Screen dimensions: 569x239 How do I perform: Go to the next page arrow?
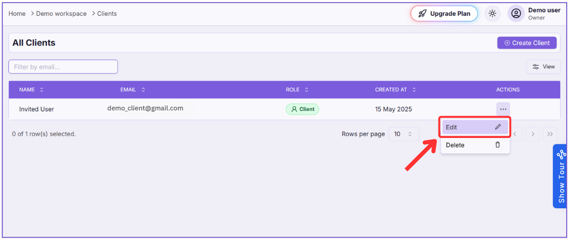[x=532, y=134]
